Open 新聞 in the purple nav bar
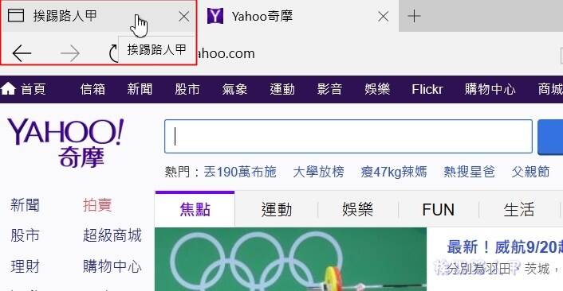The image size is (563, 291). [140, 89]
